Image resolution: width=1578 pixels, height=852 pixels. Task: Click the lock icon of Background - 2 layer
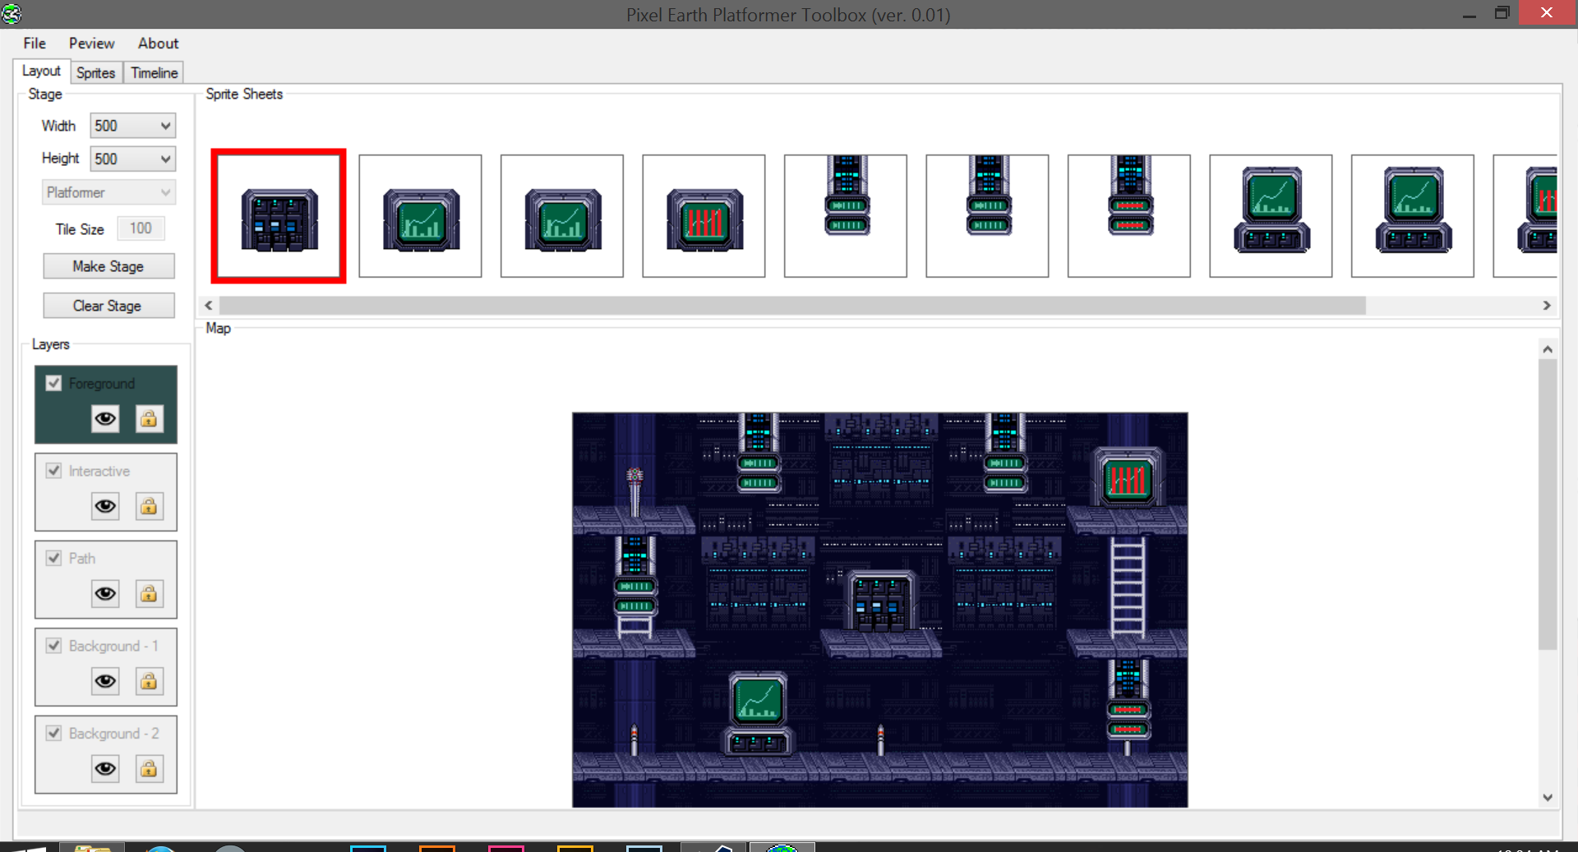(149, 768)
